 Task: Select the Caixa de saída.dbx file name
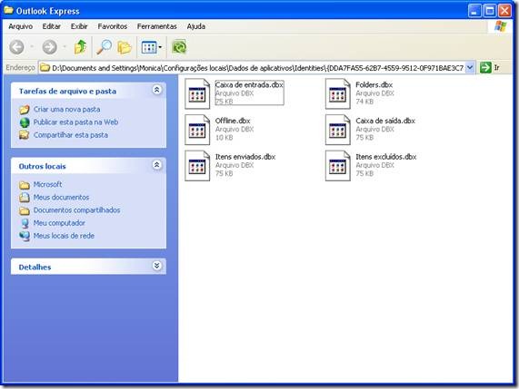385,121
